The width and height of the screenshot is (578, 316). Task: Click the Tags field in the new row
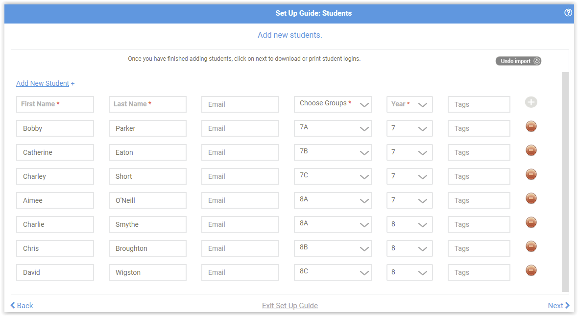tap(479, 104)
